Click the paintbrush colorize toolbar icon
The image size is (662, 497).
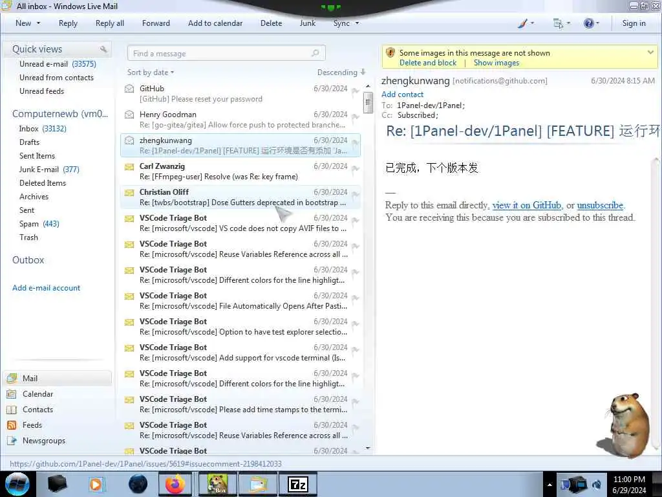click(x=522, y=24)
